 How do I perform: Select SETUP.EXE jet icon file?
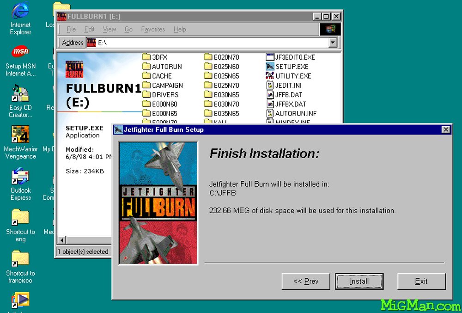point(287,66)
